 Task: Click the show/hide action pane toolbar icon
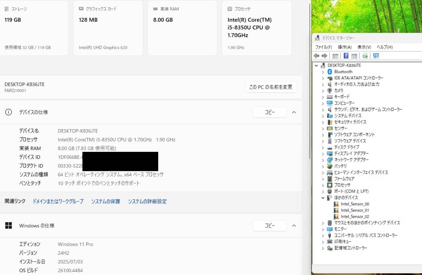(354, 56)
